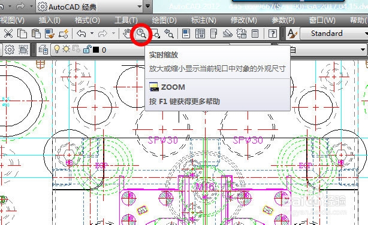Viewport: 368px width, 225px height.
Task: Click the black color swatch of layer 0
Action: (96, 50)
